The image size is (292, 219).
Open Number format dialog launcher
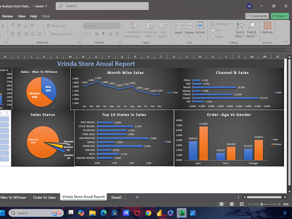[120, 43]
